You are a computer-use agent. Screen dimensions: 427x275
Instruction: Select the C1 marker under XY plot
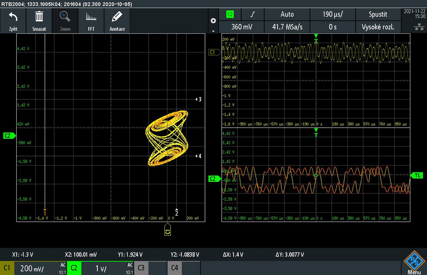pyautogui.click(x=167, y=230)
